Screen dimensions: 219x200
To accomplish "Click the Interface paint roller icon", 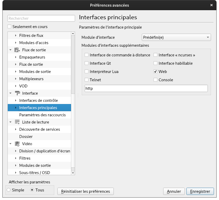I will tap(17, 93).
